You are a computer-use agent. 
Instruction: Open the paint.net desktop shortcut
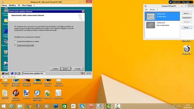(26, 94)
